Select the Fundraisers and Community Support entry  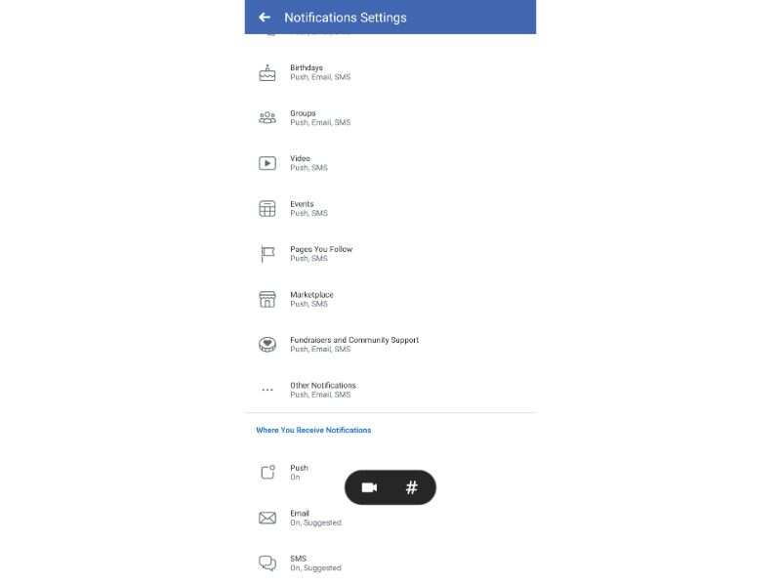click(354, 345)
